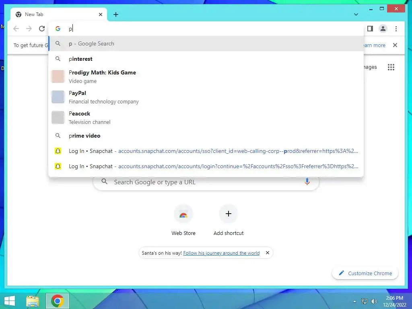
Task: Click the Add shortcut plus button
Action: tap(229, 214)
